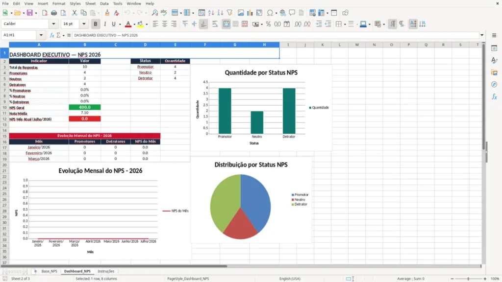Click the Format as Percent icon

tap(268, 24)
